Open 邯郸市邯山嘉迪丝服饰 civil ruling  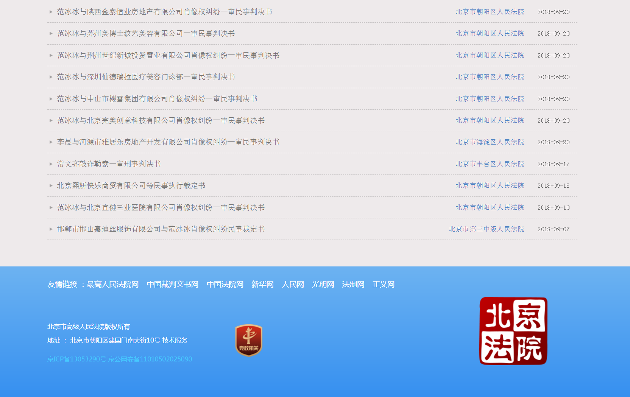[x=161, y=229]
